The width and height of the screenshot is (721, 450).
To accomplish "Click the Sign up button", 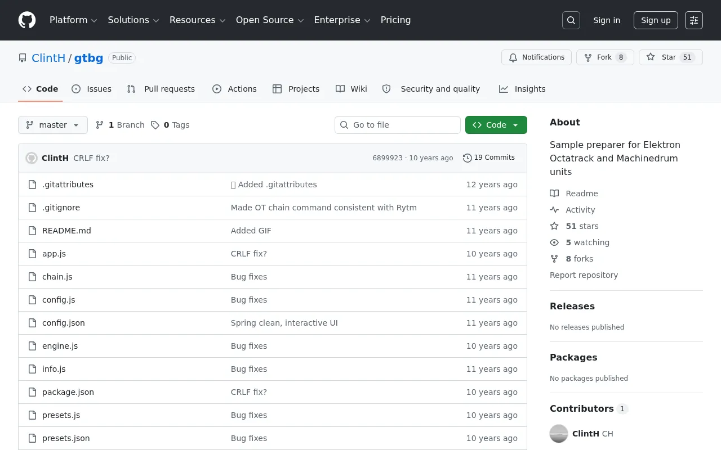I will coord(656,20).
